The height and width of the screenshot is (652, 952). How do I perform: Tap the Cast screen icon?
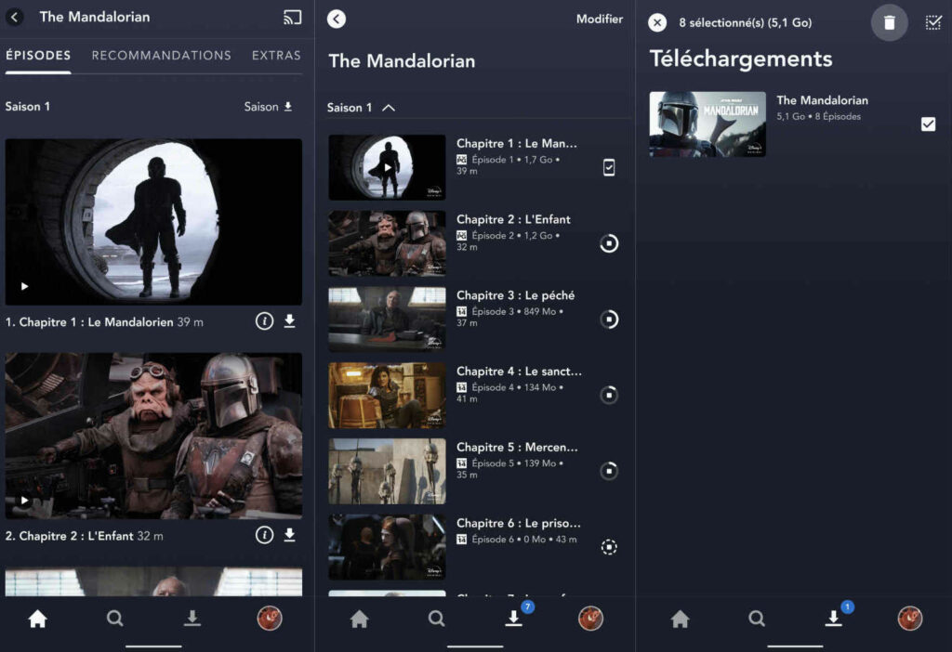coord(292,18)
